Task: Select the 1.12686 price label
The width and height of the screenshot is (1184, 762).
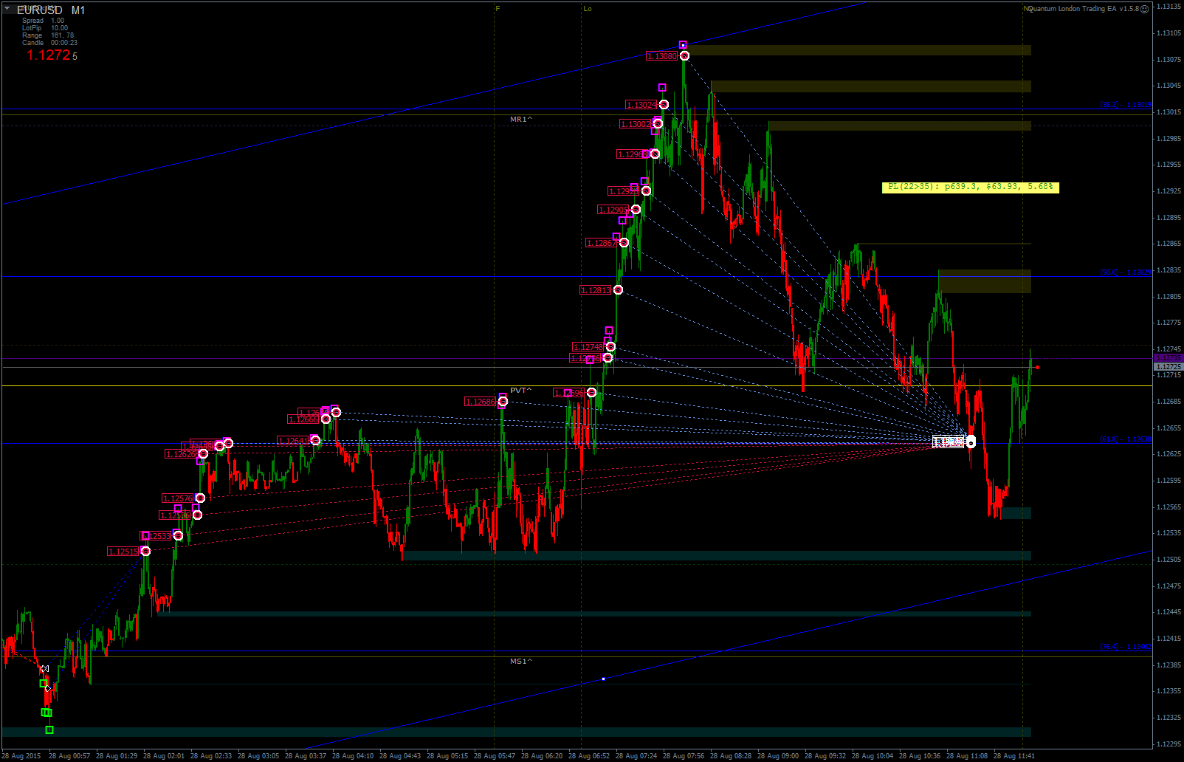Action: 480,402
